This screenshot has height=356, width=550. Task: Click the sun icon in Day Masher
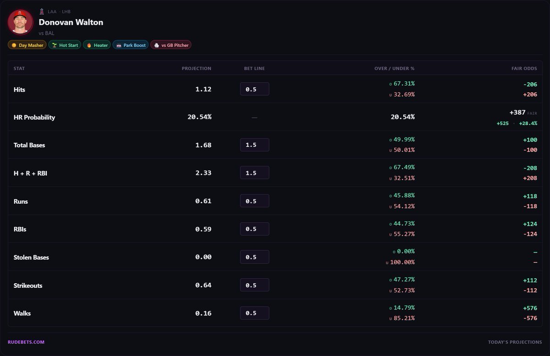tap(14, 45)
